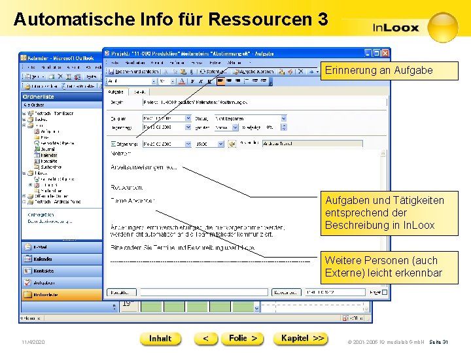Click the Inhalt slide navigation button
Screen dimensions: 471x353
coord(160,339)
